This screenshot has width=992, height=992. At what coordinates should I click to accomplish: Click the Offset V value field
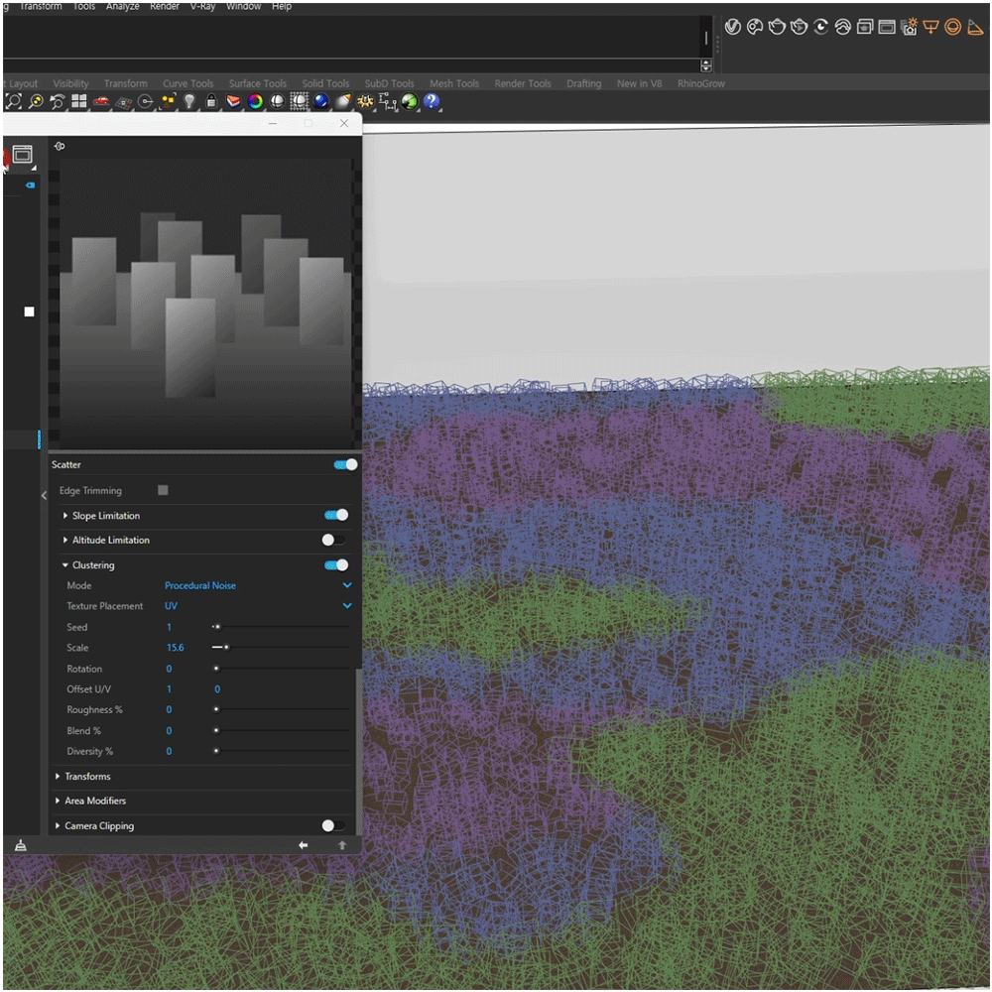pyautogui.click(x=217, y=689)
